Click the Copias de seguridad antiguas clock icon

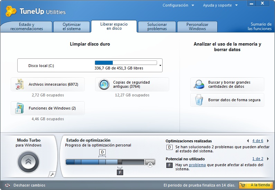click(x=104, y=84)
